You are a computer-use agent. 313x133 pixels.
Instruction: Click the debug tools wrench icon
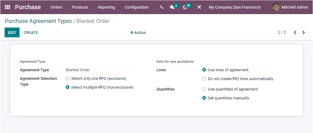[x=199, y=7]
